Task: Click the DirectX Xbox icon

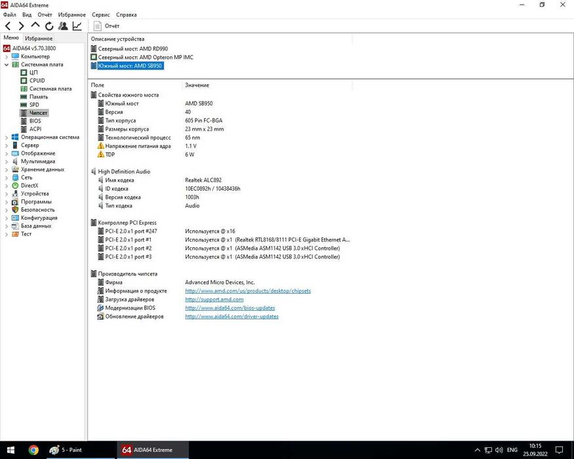Action: pyautogui.click(x=15, y=186)
